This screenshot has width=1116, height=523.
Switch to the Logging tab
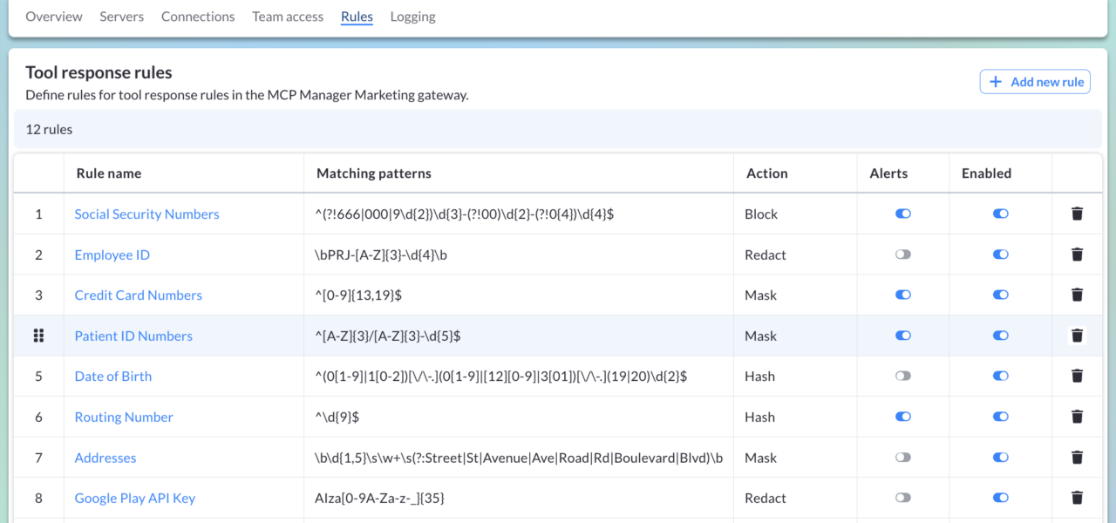coord(412,17)
